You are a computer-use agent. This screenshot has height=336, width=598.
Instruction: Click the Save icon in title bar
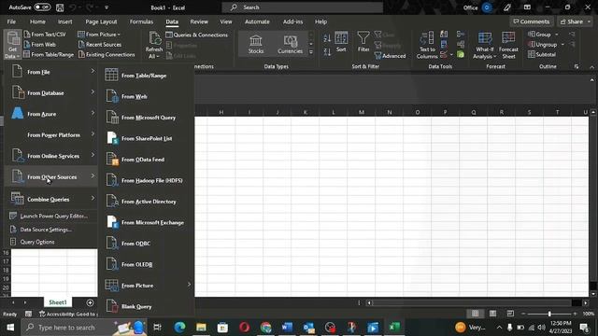pos(60,7)
